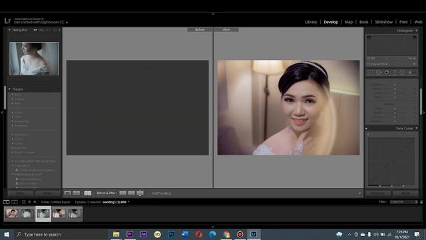Select the Crop Overlay tool
The width and height of the screenshot is (426, 240).
pos(370,73)
